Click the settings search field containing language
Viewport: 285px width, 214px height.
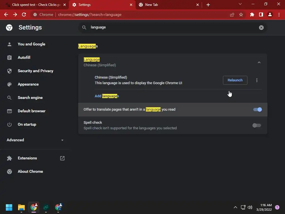coord(173,28)
